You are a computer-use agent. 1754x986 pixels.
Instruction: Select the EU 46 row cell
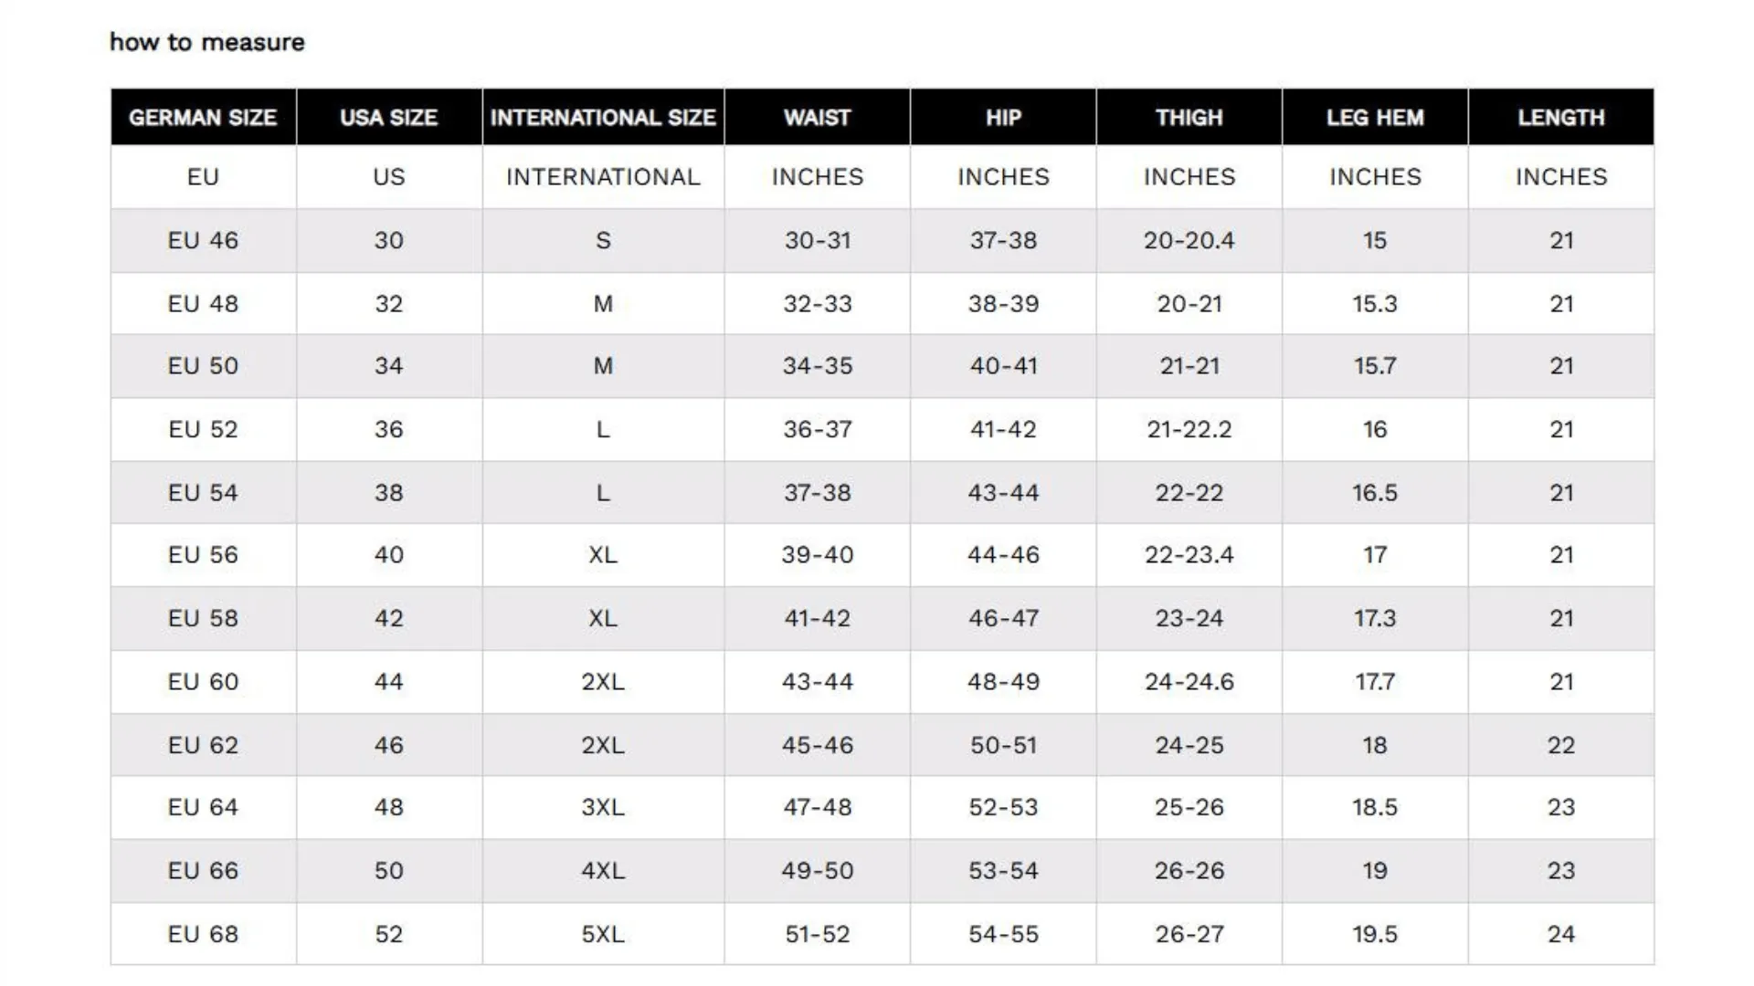click(x=203, y=240)
